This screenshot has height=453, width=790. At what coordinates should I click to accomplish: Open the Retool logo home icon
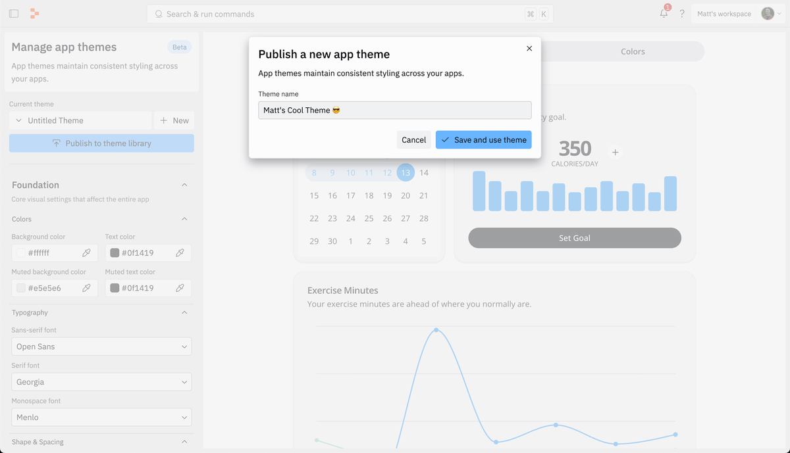tap(35, 14)
